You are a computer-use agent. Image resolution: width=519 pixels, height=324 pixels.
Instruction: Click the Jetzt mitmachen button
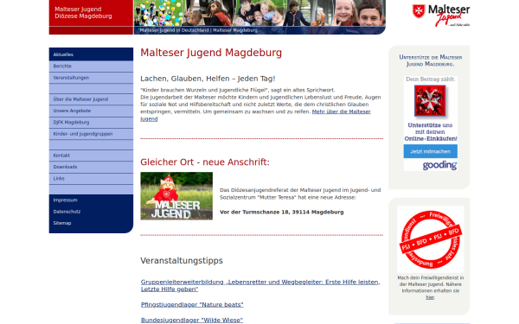pos(430,151)
